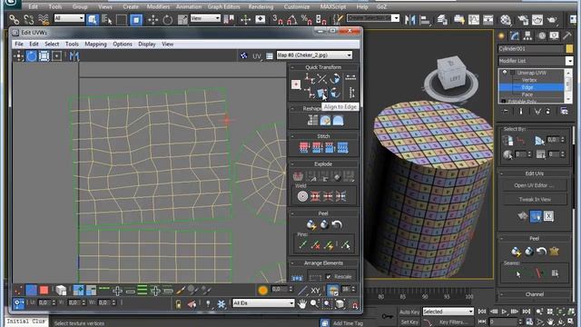Collapse the Stitch rollout
Viewport: 581px width, 327px height.
323,136
